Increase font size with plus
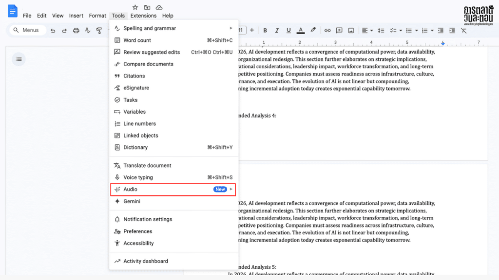This screenshot has width=499, height=280. click(x=252, y=30)
